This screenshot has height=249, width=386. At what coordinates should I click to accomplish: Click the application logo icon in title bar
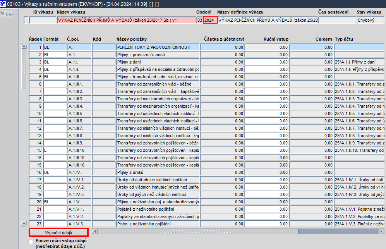pyautogui.click(x=3, y=4)
